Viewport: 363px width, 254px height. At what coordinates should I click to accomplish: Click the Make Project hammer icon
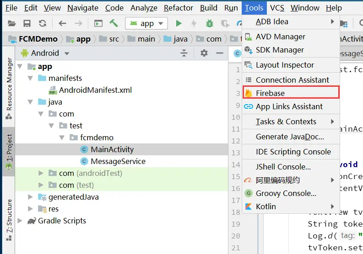[114, 23]
